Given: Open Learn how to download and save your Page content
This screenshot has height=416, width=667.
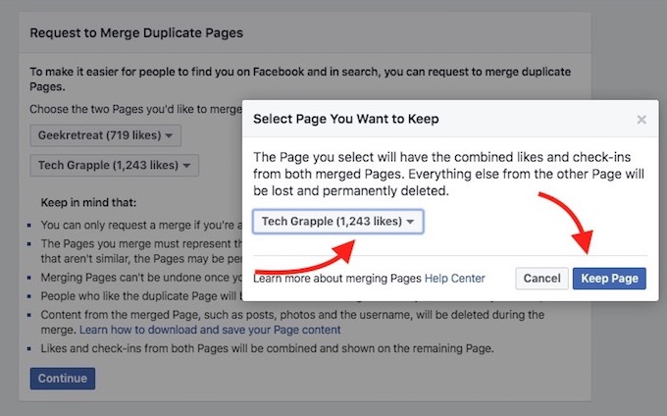Looking at the screenshot, I should (x=210, y=330).
